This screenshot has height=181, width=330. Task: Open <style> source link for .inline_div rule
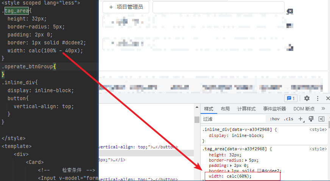point(318,129)
